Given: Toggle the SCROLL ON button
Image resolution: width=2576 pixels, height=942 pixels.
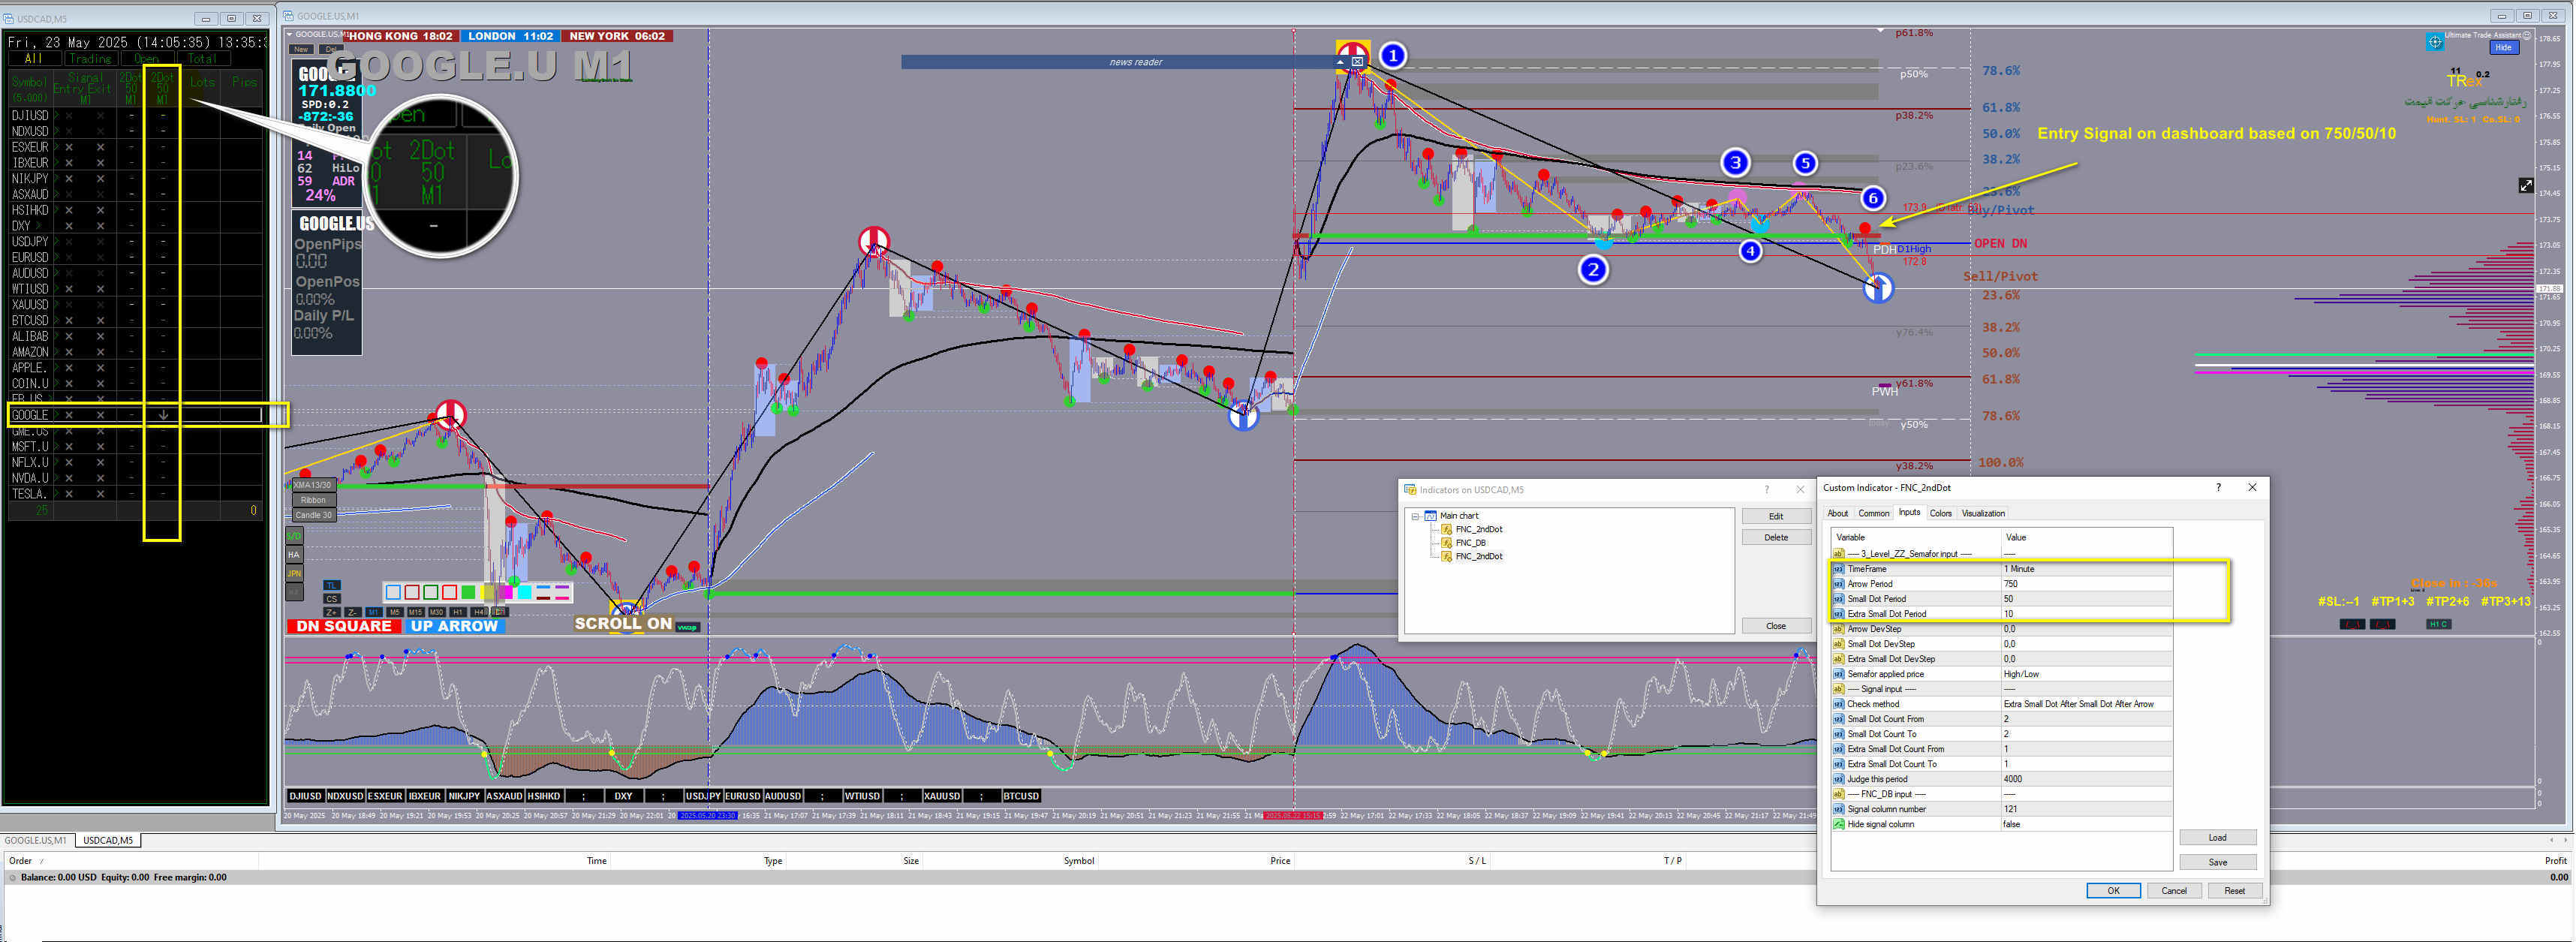Looking at the screenshot, I should point(623,624).
